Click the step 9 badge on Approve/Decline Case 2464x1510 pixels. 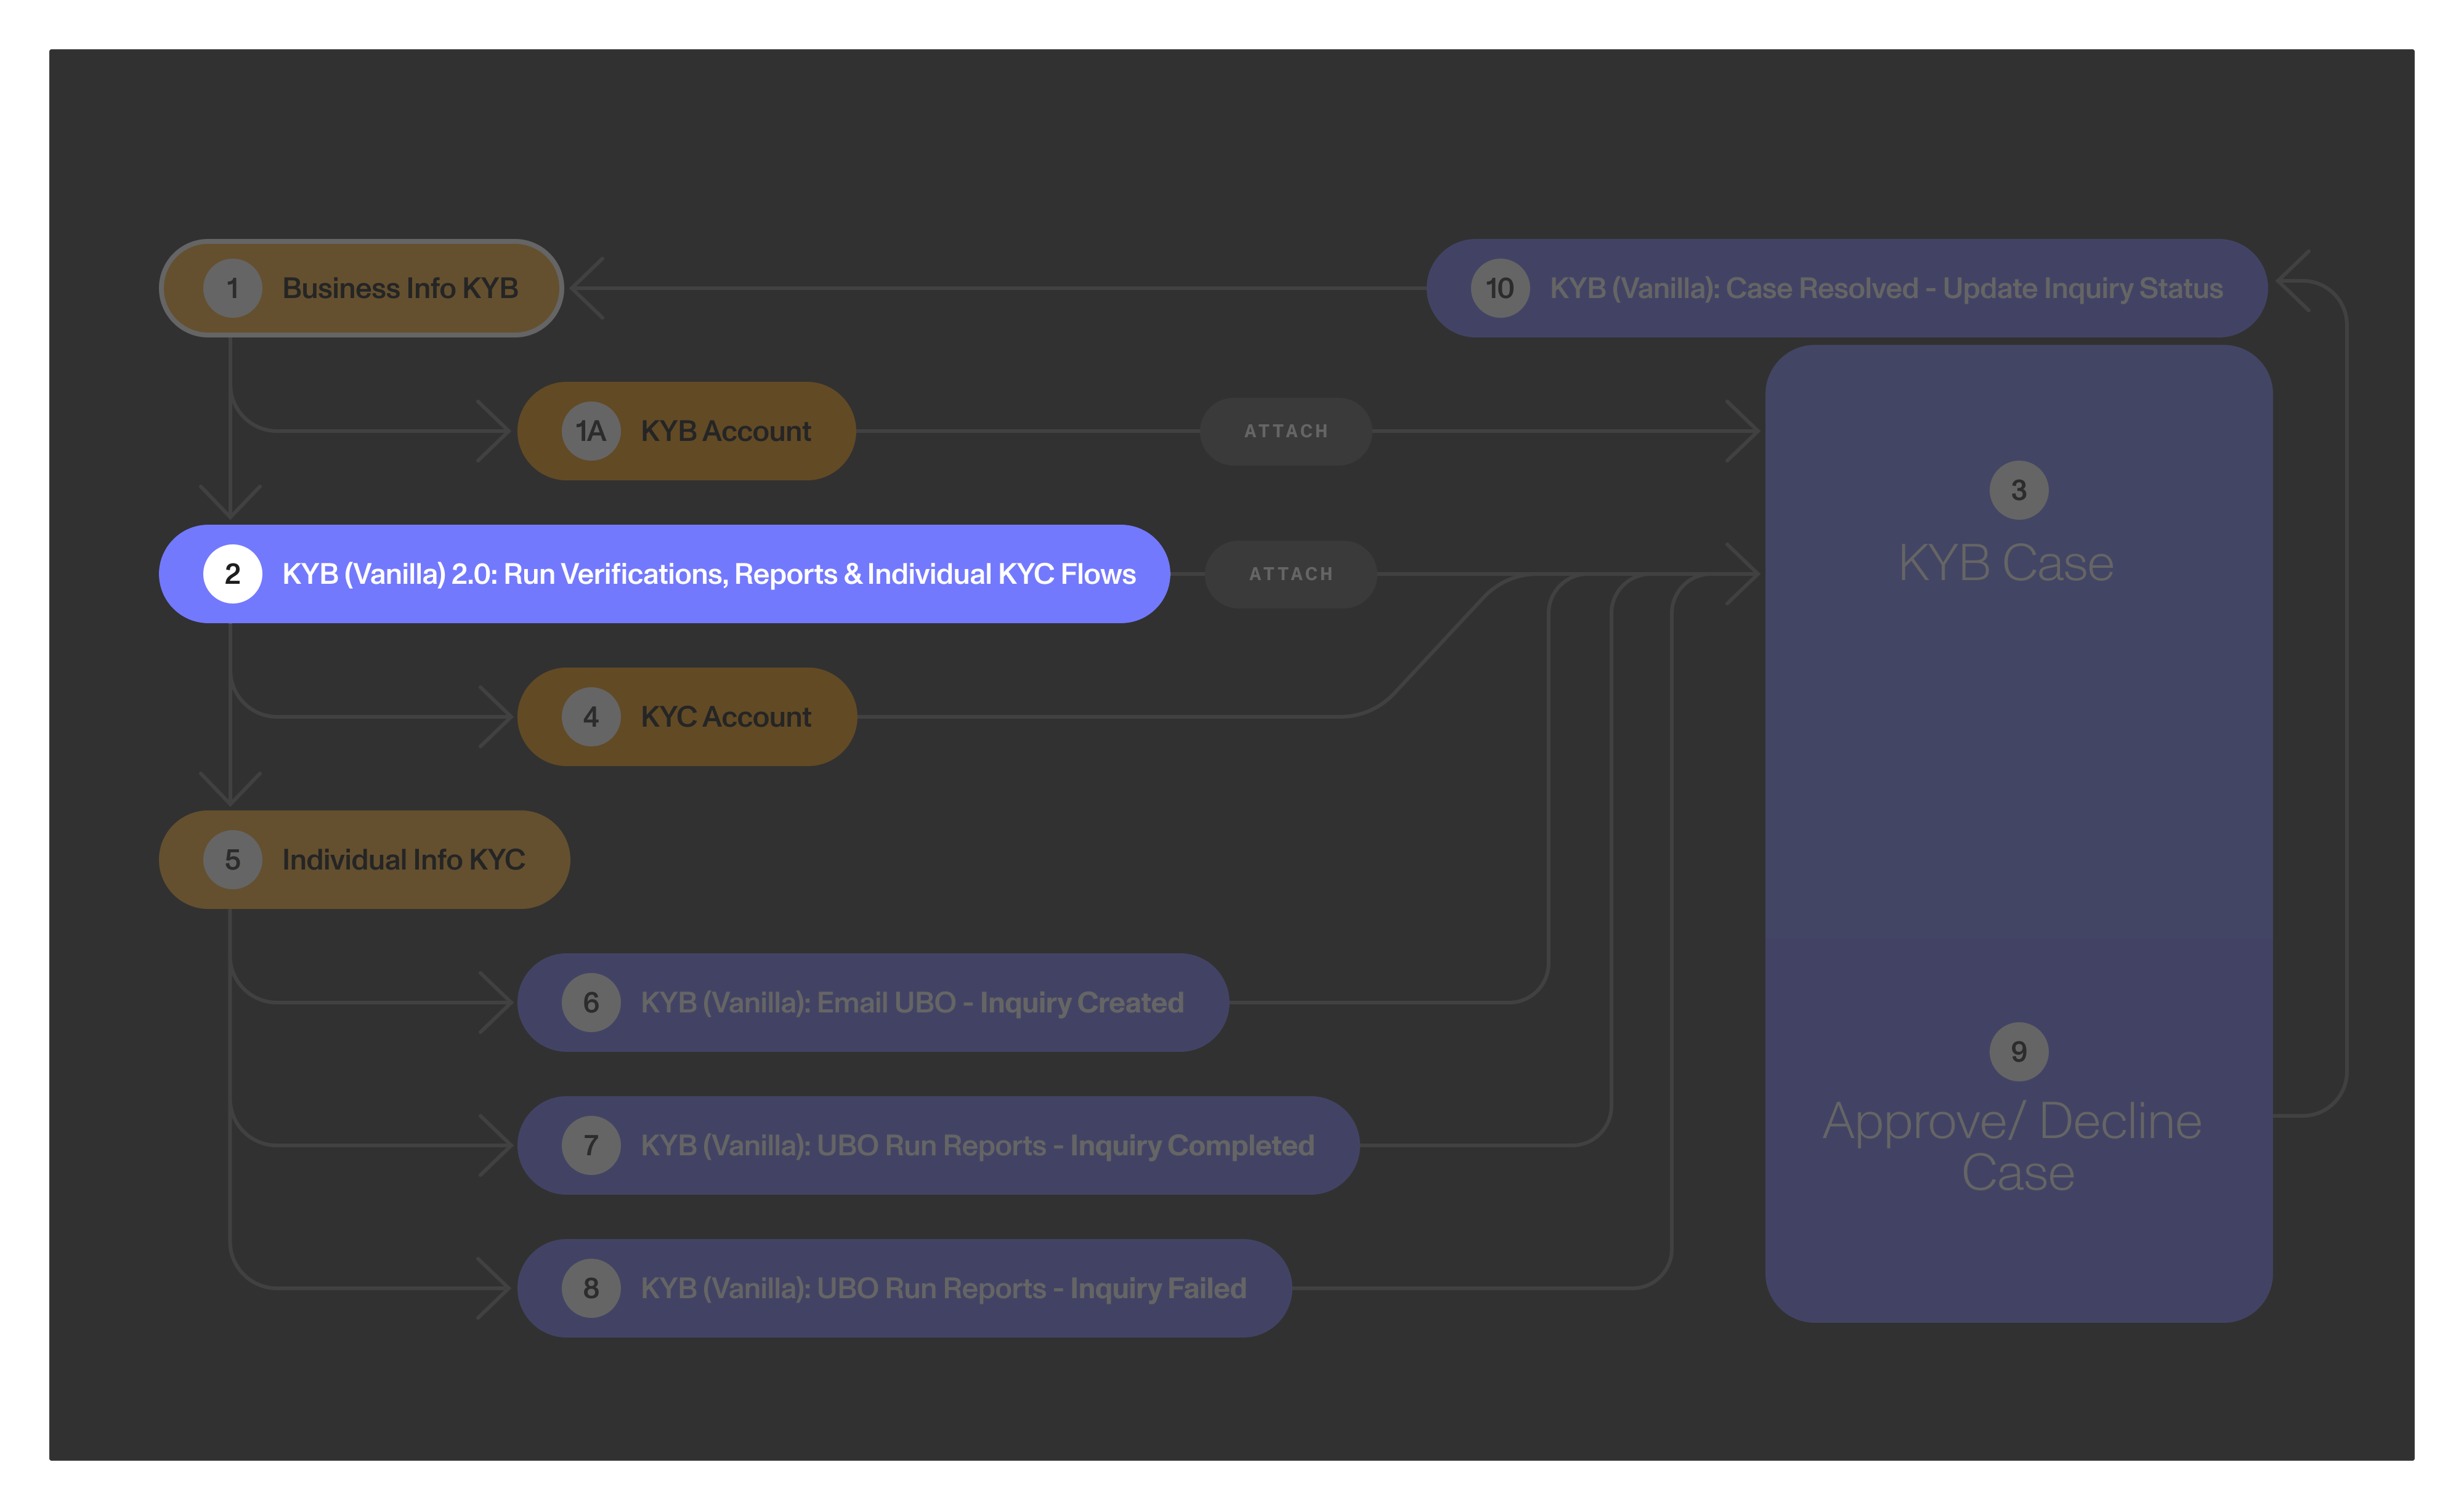point(2019,1051)
